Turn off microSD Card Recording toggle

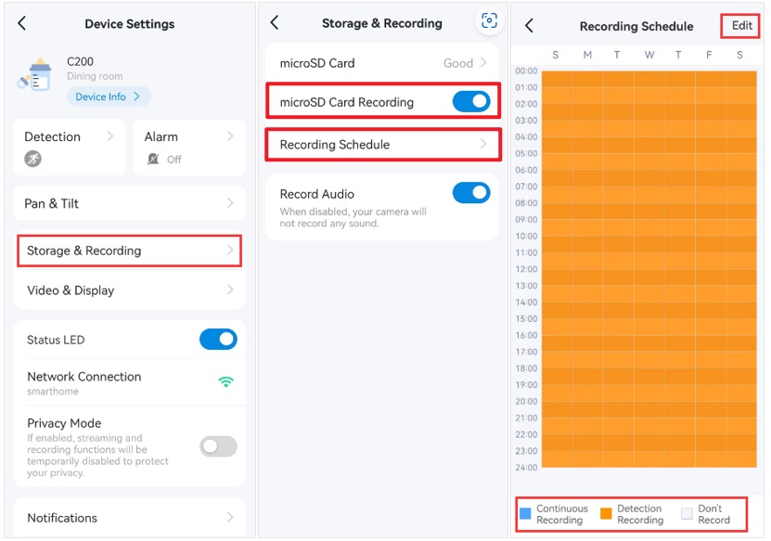tap(471, 102)
